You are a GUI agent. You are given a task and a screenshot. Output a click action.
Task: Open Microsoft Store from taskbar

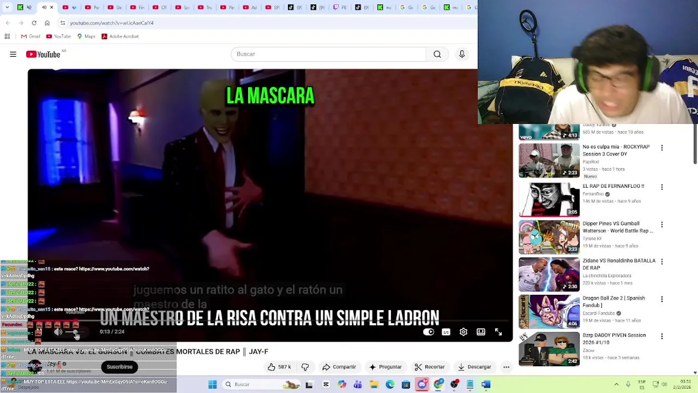[406, 384]
